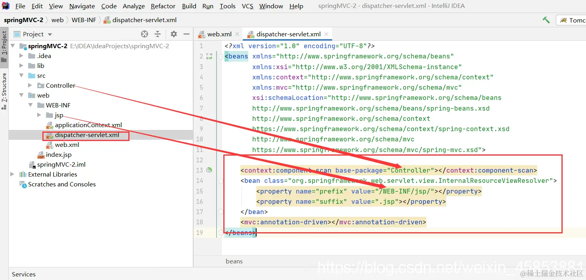Viewport: 586px width, 280px height.
Task: Collapse the web folder node
Action: point(21,95)
